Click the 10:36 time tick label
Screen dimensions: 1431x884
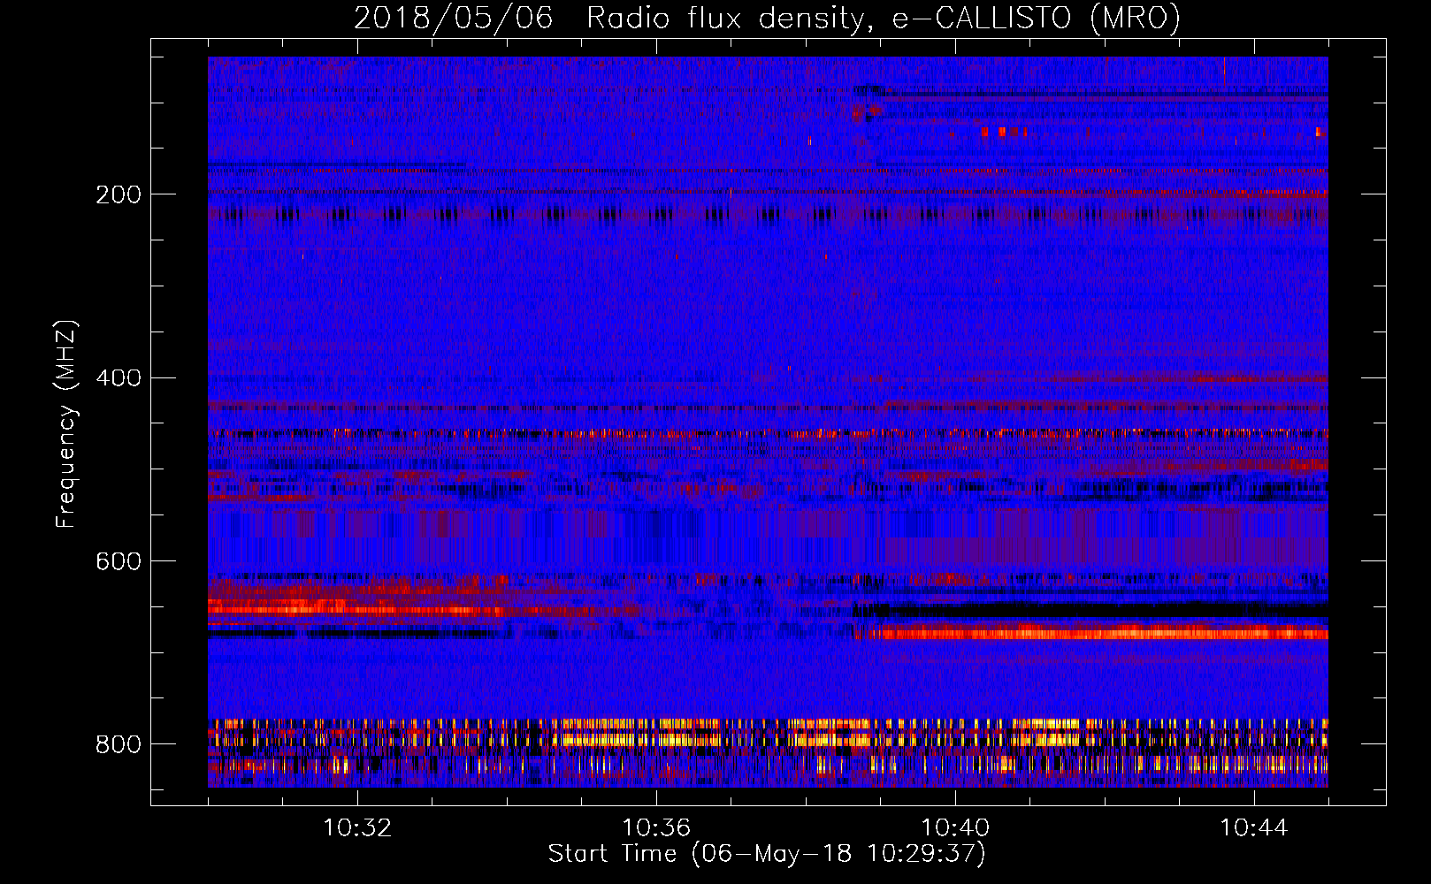point(656,828)
